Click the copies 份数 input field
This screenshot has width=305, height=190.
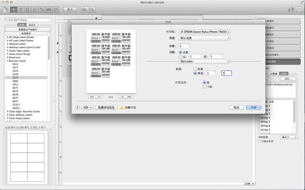click(x=184, y=46)
